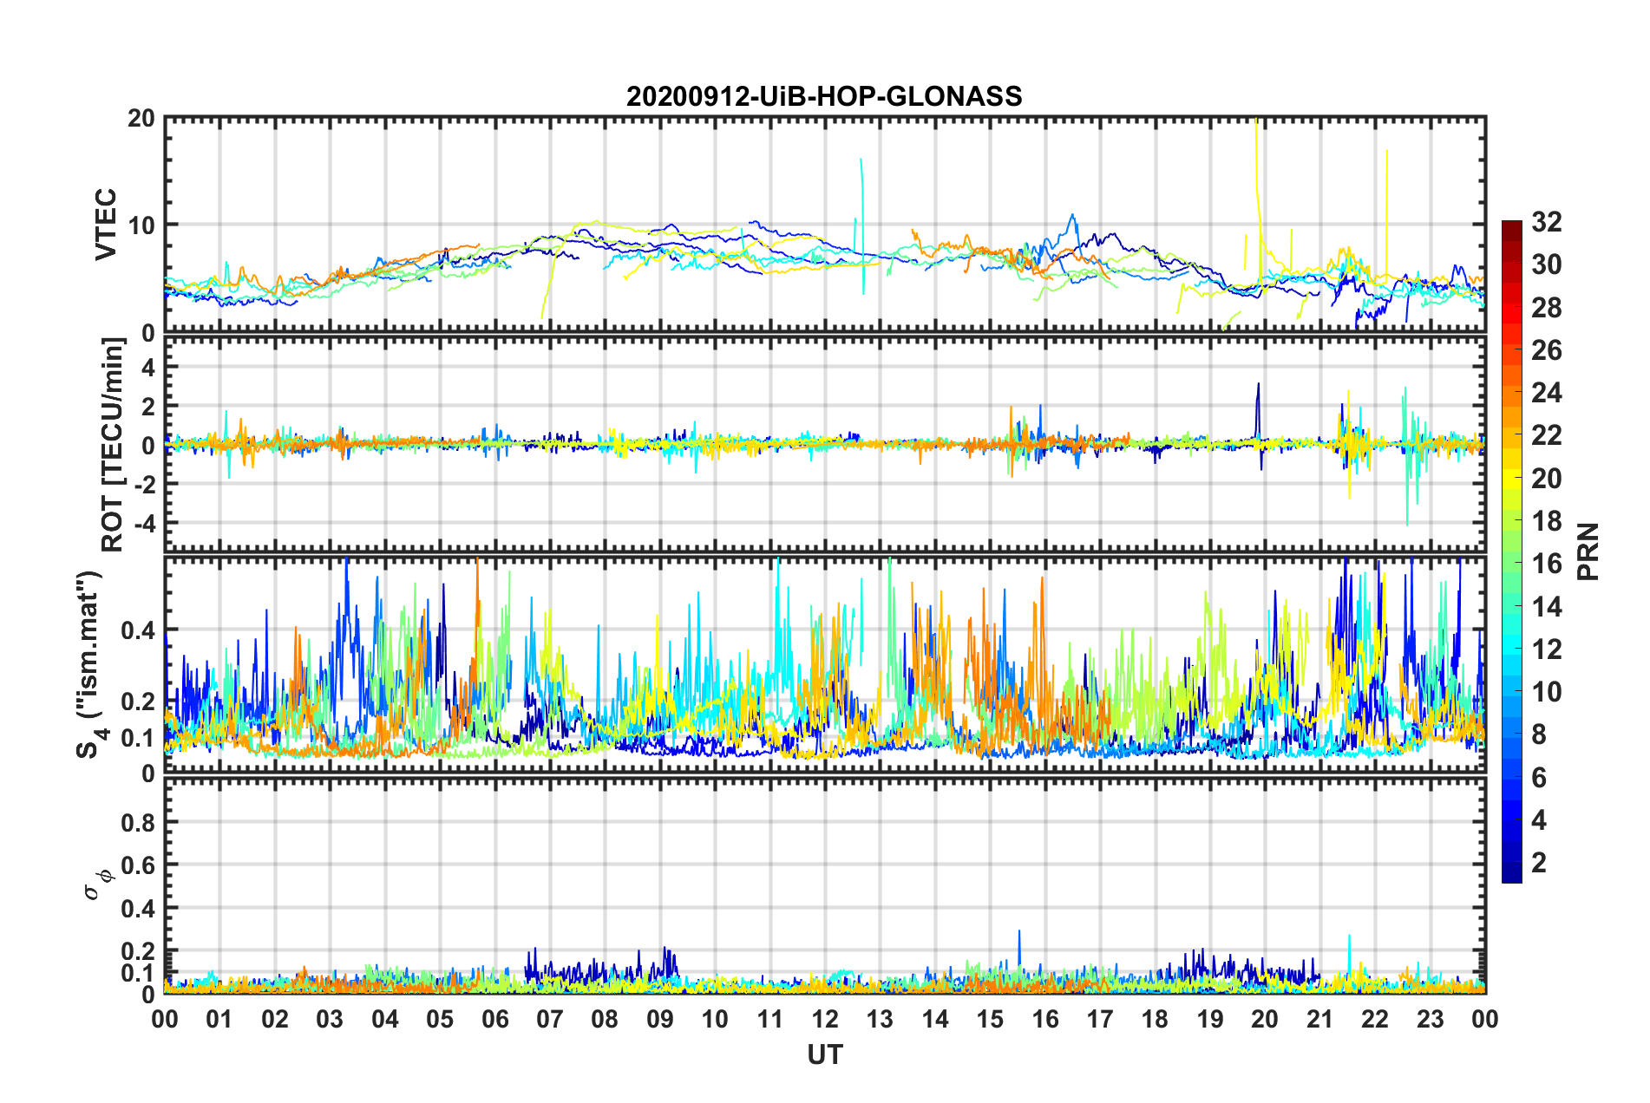
Task: Select PRN colorbar tick label 16
Action: click(x=1546, y=565)
